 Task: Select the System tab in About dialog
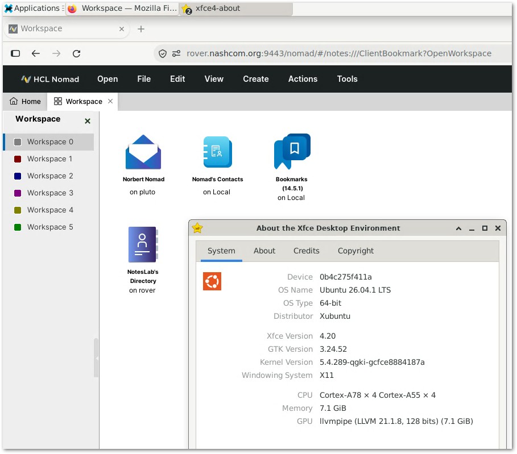pos(221,251)
